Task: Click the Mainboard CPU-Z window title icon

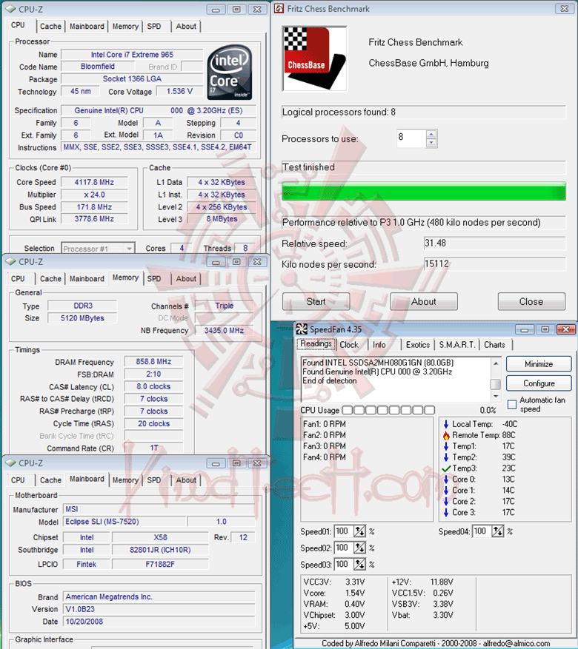Action: pyautogui.click(x=10, y=463)
